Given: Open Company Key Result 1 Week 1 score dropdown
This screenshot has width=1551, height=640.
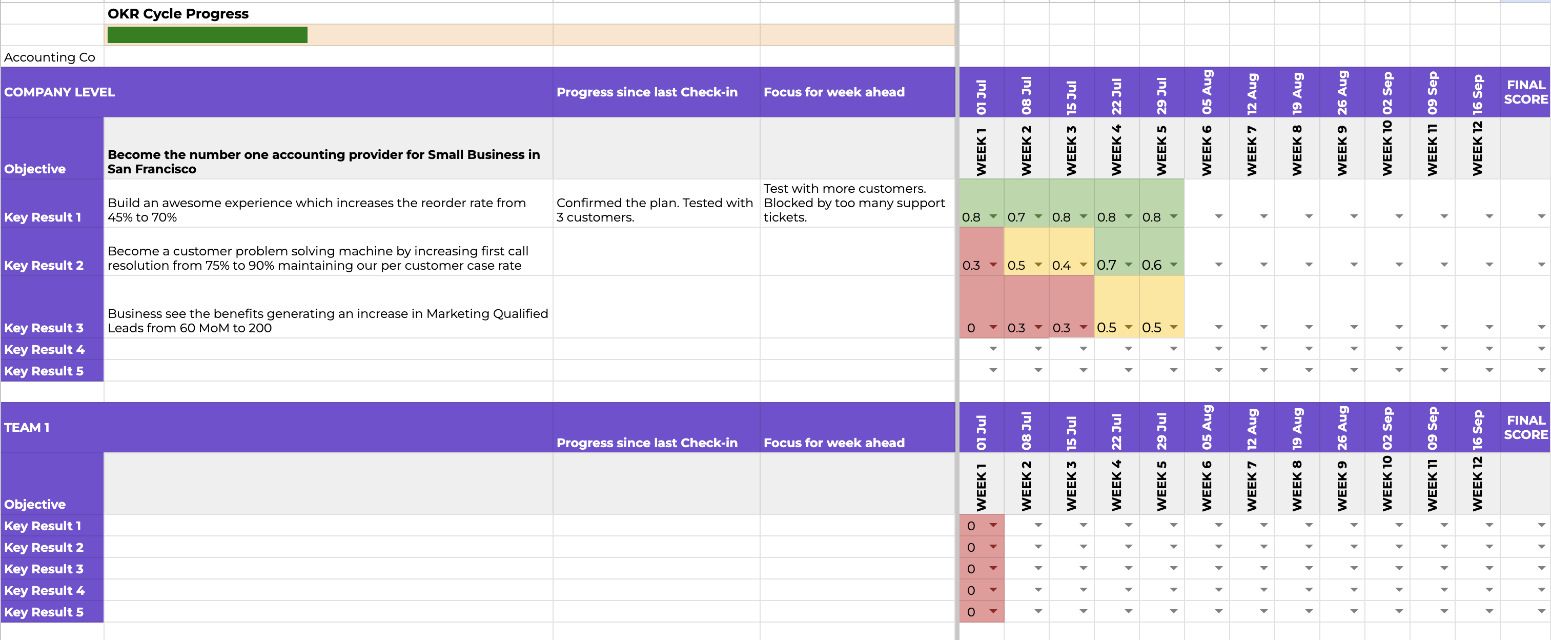Looking at the screenshot, I should [x=993, y=216].
